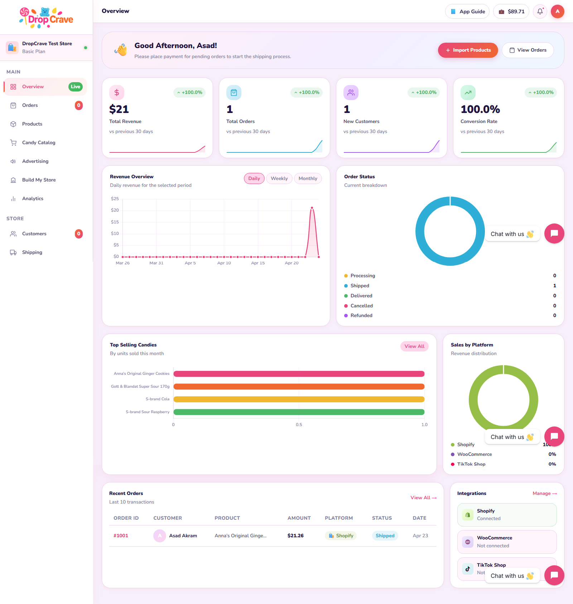Click the Overview grid icon in sidebar

tap(13, 87)
